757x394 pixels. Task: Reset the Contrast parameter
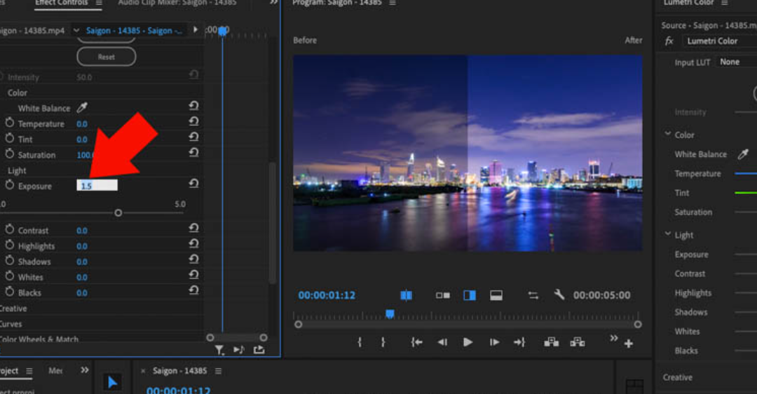(x=193, y=228)
